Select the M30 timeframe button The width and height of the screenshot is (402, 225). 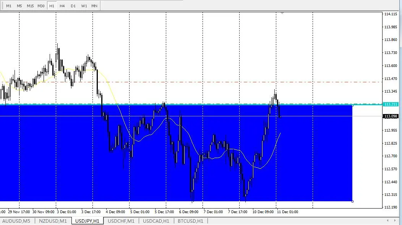point(41,6)
